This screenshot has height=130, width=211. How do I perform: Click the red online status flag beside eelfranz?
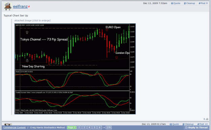click(x=29, y=6)
